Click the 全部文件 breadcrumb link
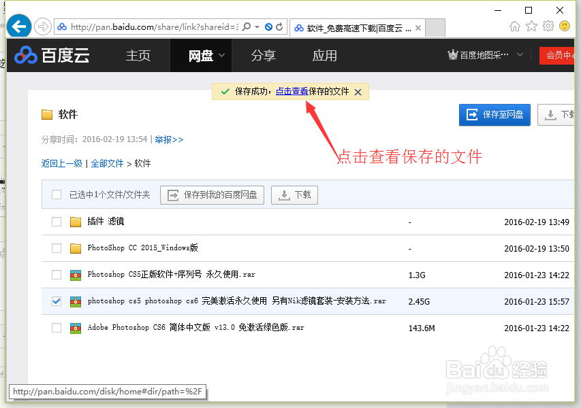 coord(107,163)
